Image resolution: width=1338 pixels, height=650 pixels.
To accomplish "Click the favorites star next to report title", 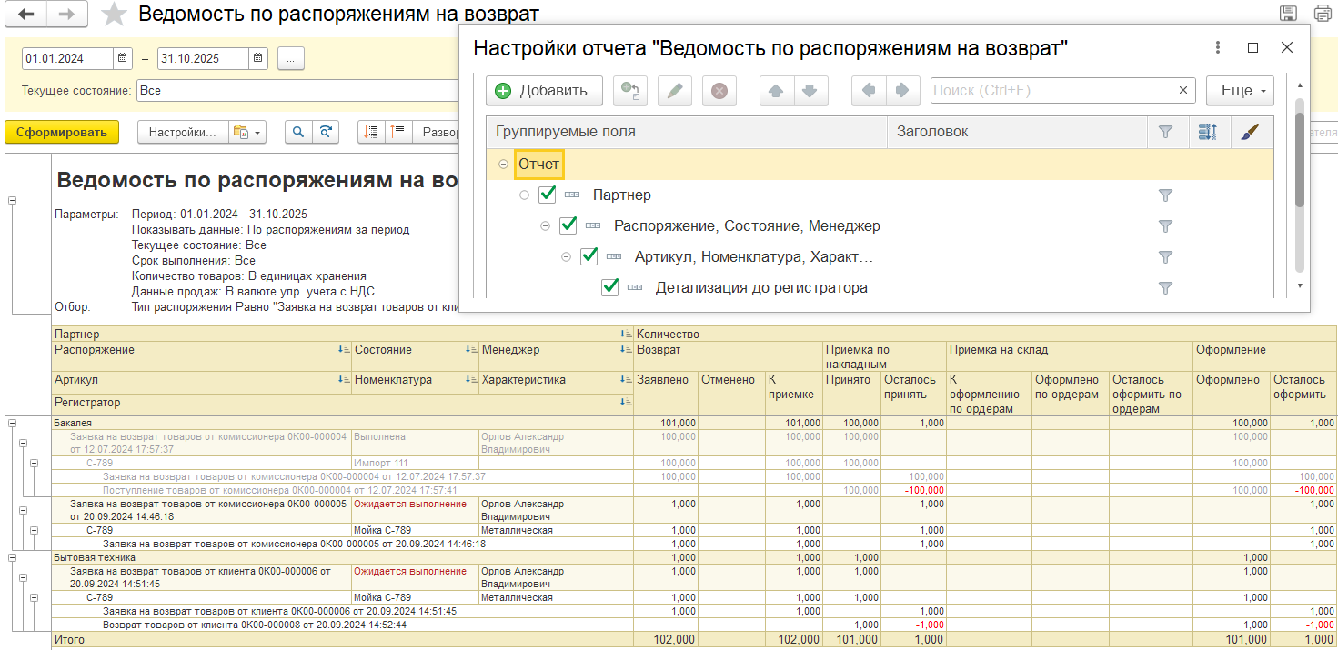I will pyautogui.click(x=114, y=14).
